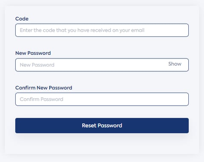204x162 pixels.
Task: Click the empty area of the Code box
Action: (167, 30)
